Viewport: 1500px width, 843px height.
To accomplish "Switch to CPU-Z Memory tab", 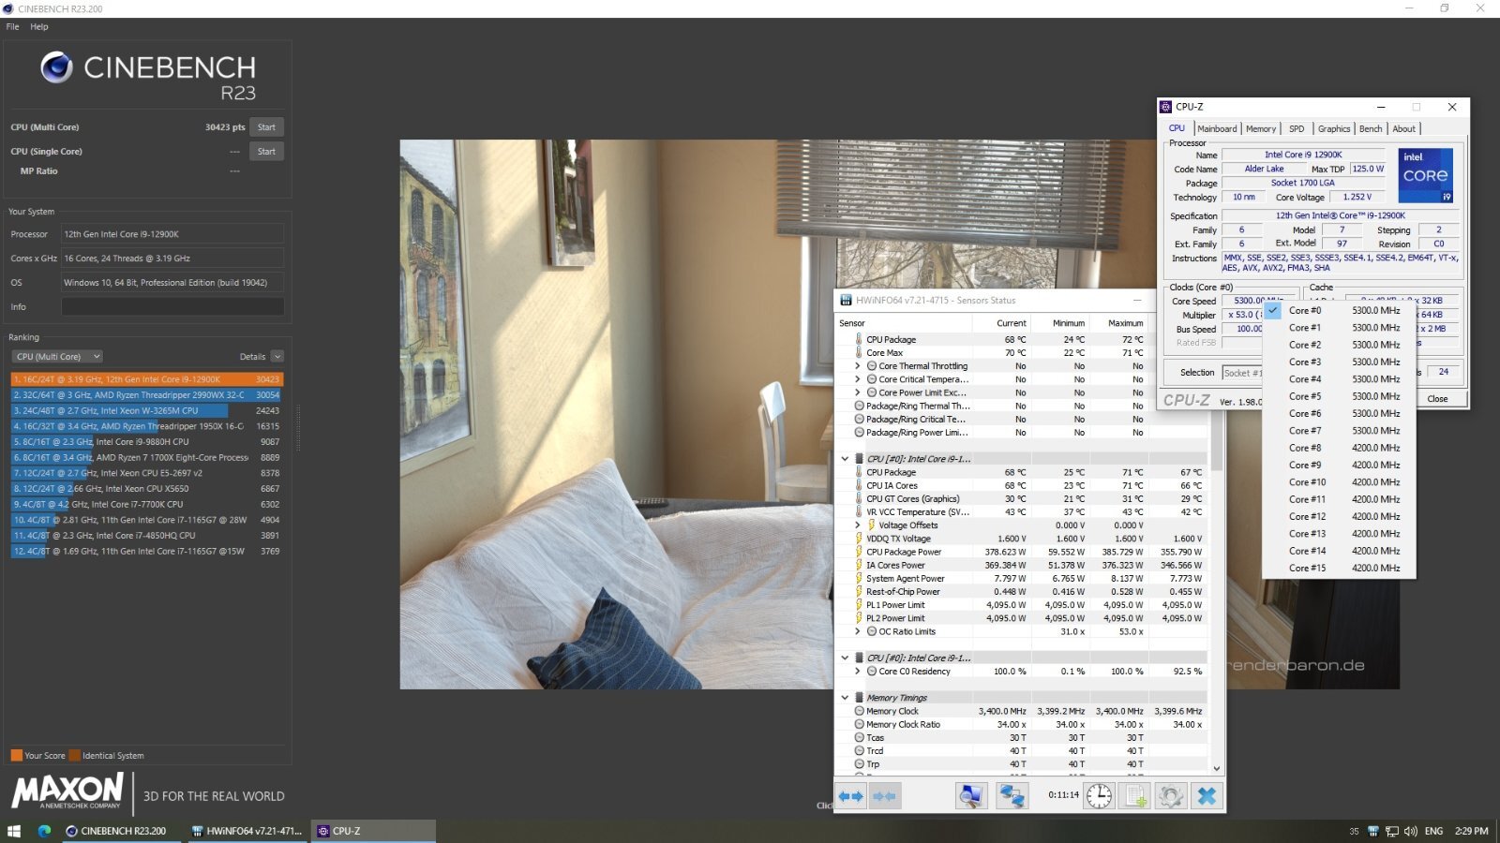I will click(x=1260, y=128).
